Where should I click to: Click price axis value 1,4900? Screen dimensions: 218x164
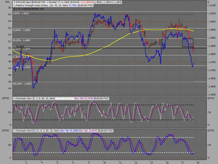click(x=212, y=38)
